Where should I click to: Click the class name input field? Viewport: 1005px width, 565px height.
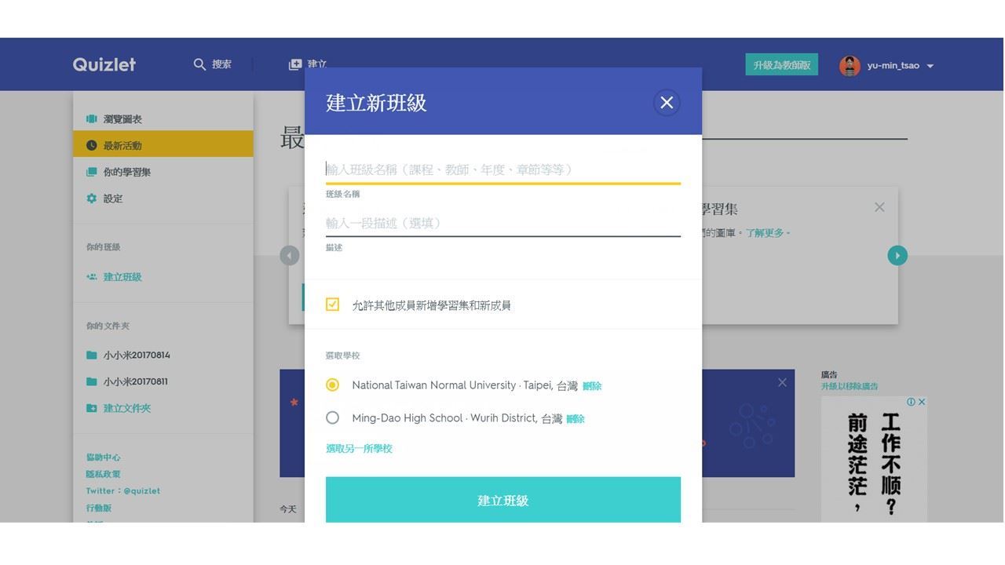[502, 169]
